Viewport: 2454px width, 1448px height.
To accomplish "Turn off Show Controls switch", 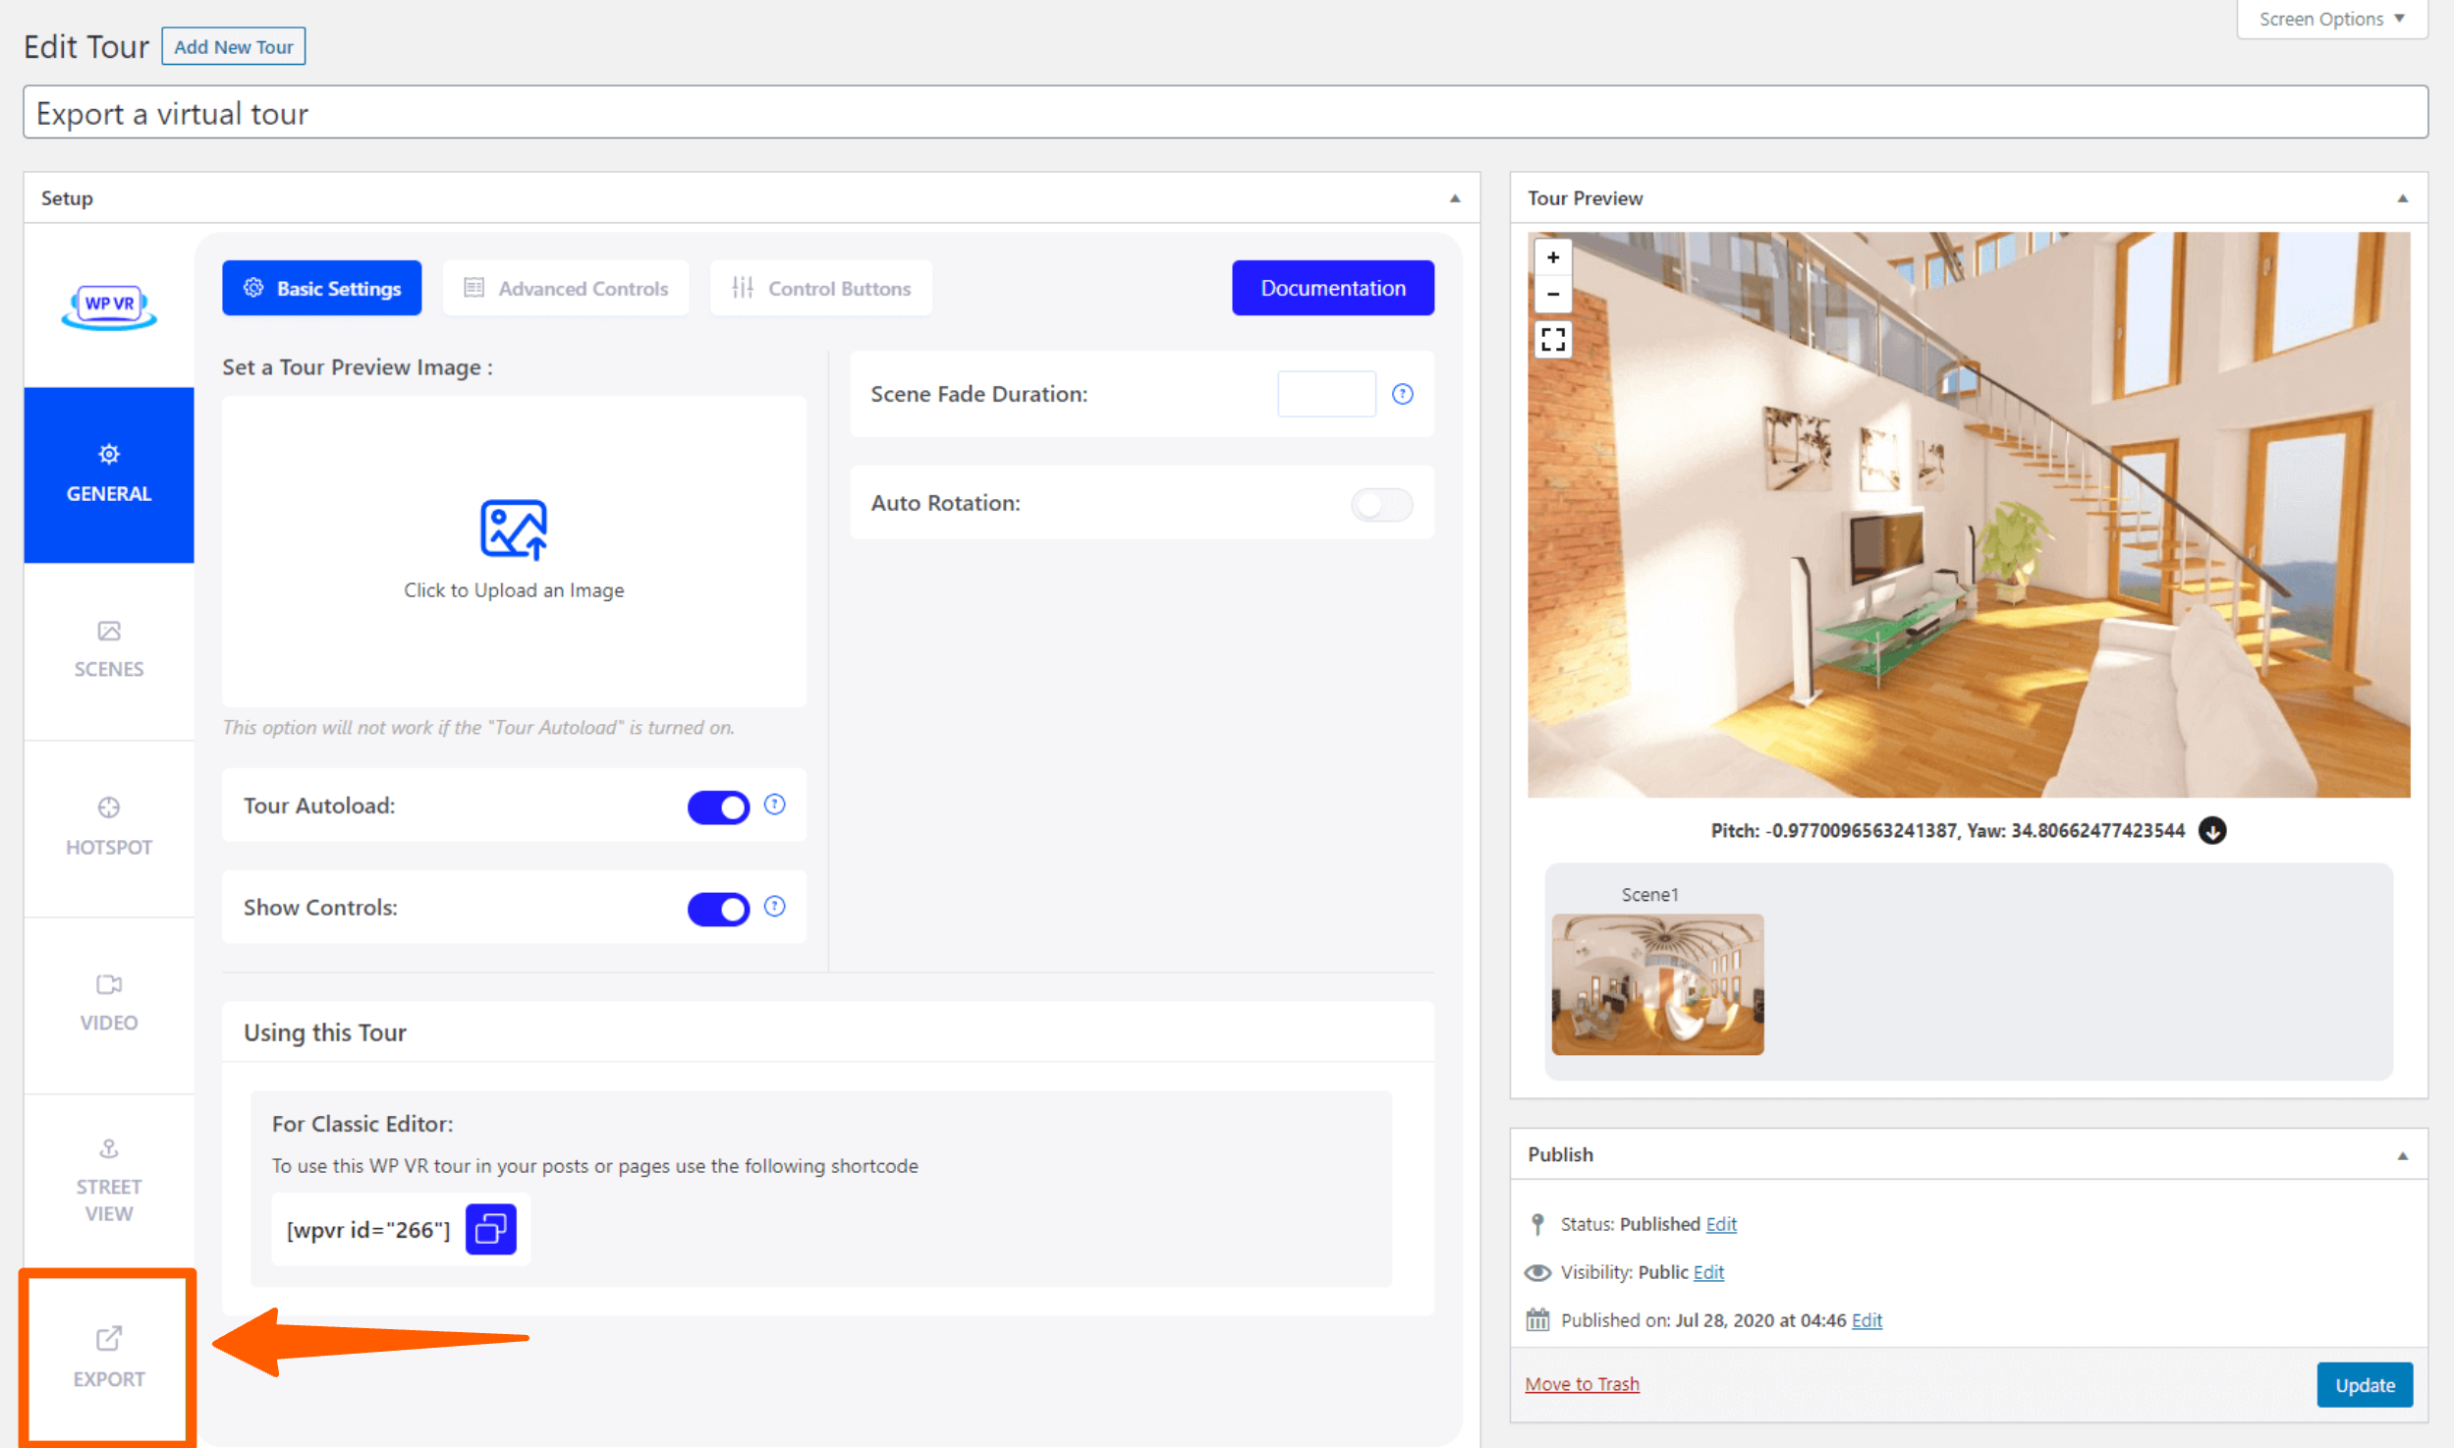I will point(717,909).
